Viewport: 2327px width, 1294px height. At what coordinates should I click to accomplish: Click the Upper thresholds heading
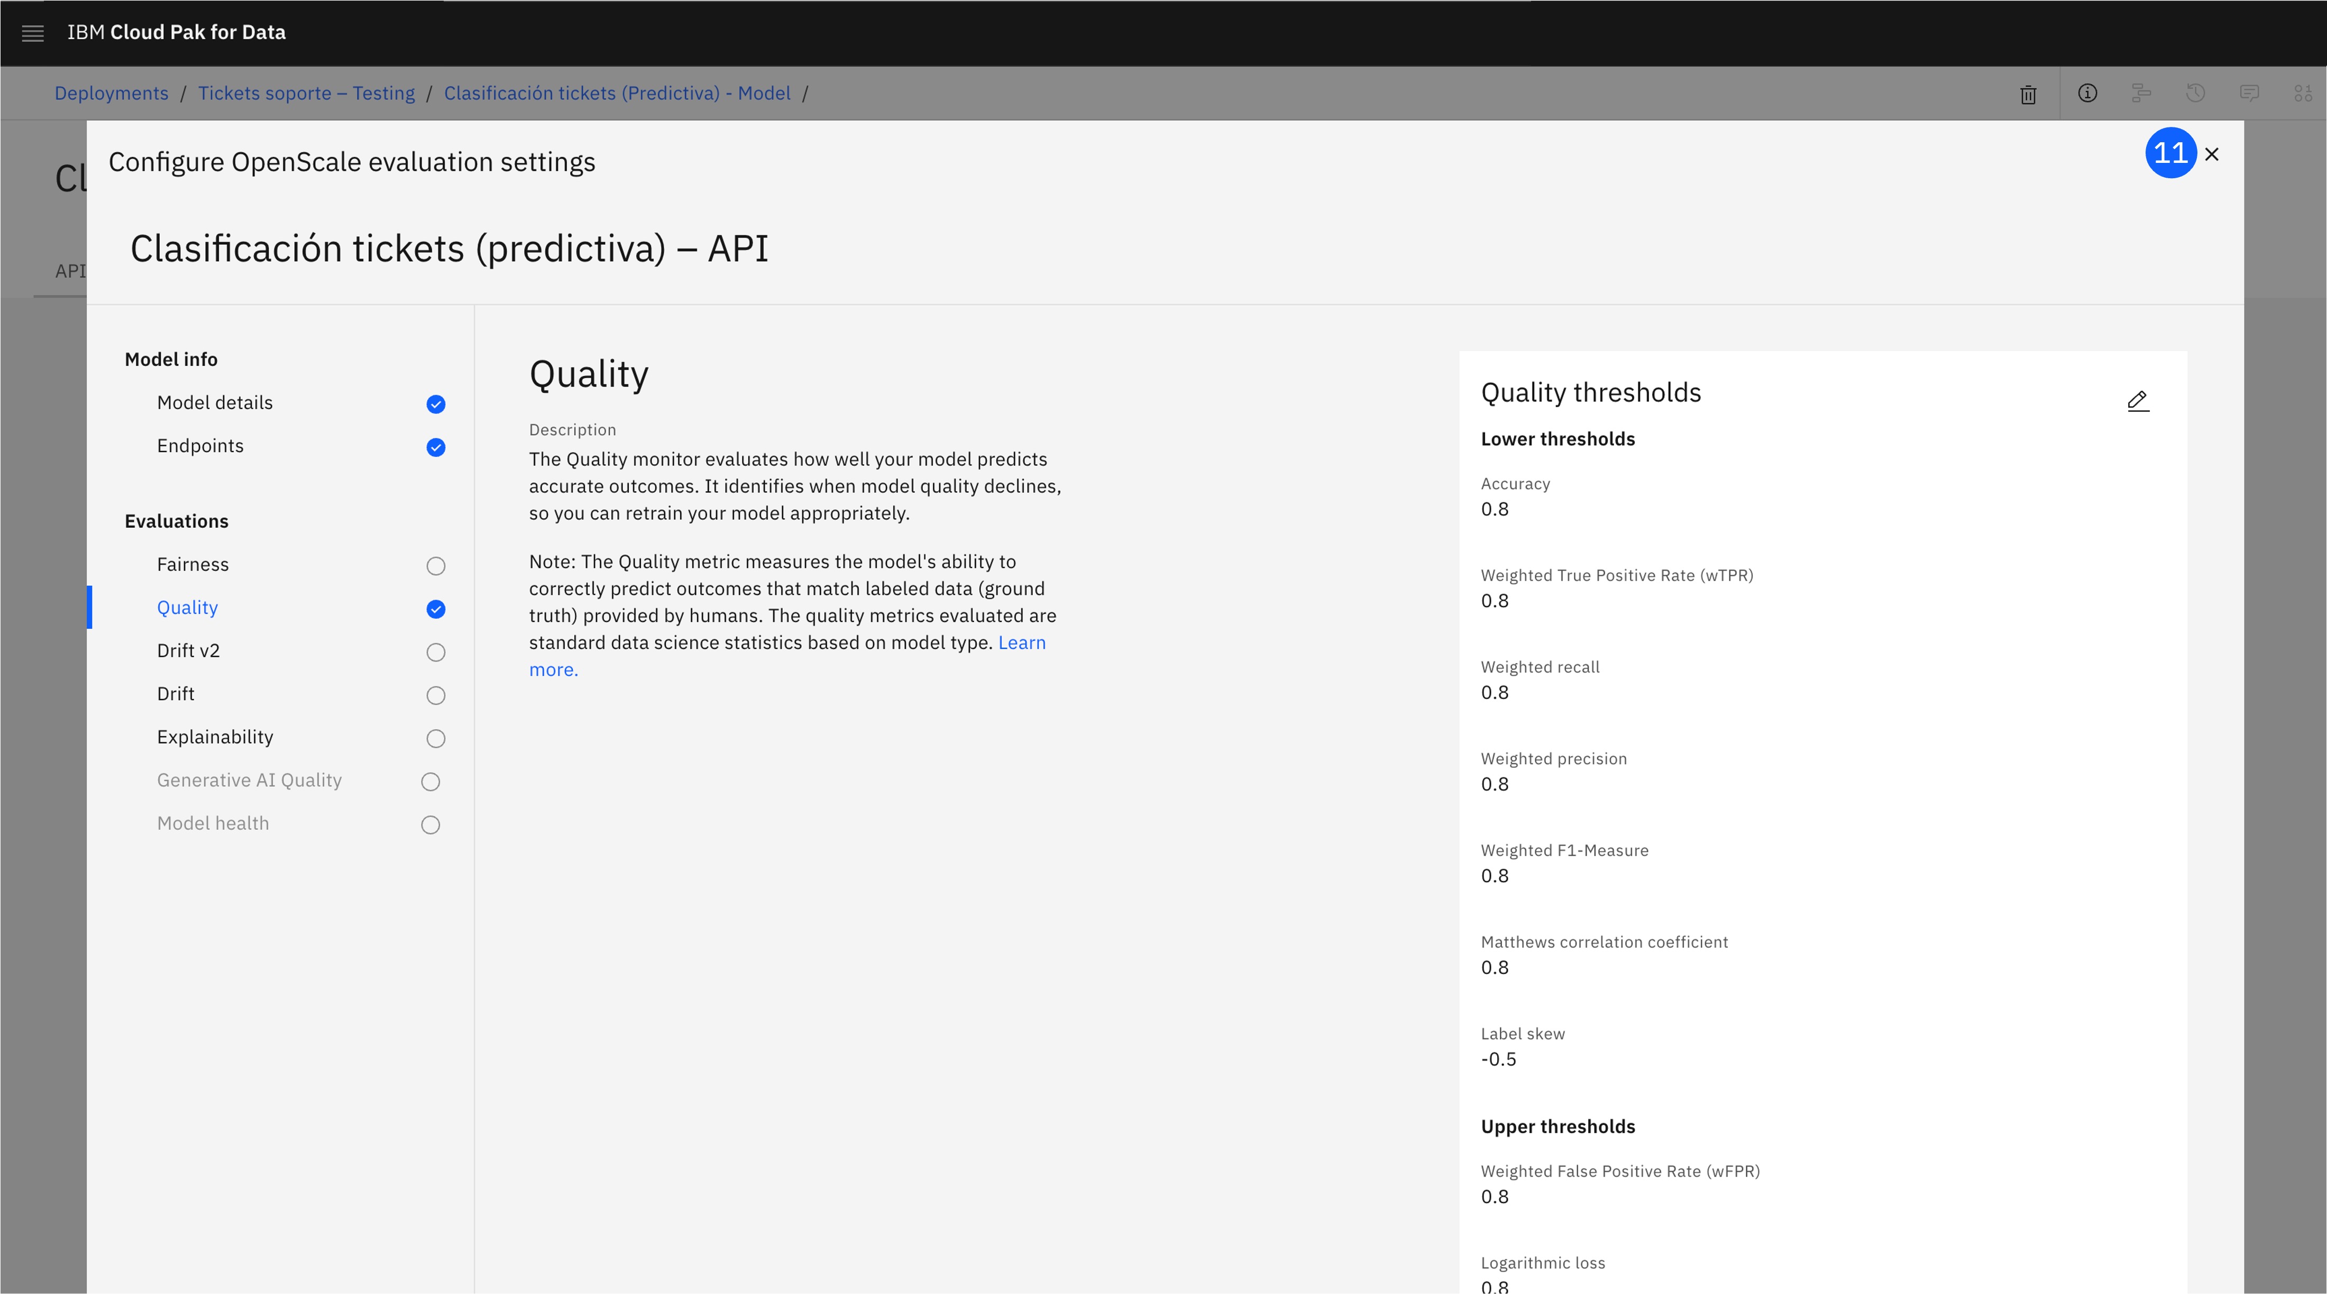point(1558,1127)
